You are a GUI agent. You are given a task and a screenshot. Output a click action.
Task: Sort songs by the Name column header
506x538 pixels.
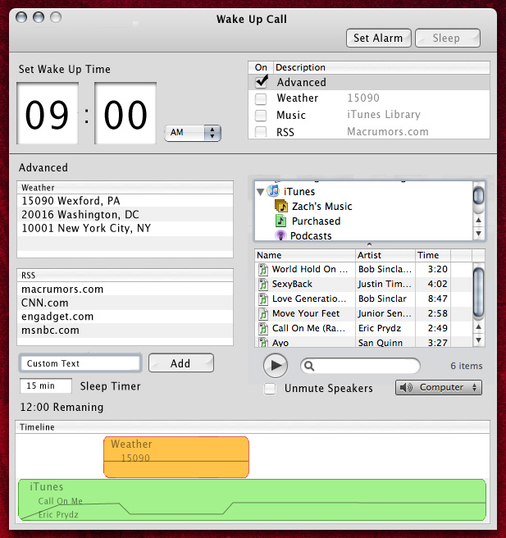305,255
